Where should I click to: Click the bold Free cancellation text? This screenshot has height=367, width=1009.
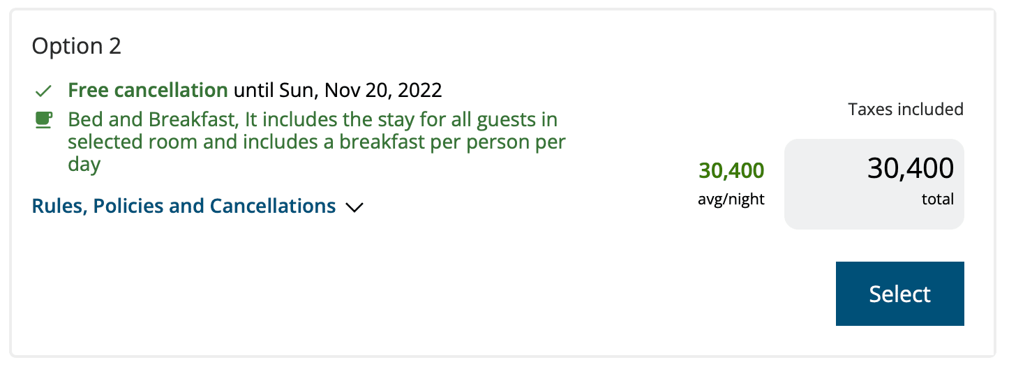click(x=148, y=90)
